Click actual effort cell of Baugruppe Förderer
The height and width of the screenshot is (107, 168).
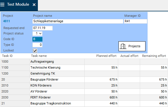coord(129,80)
